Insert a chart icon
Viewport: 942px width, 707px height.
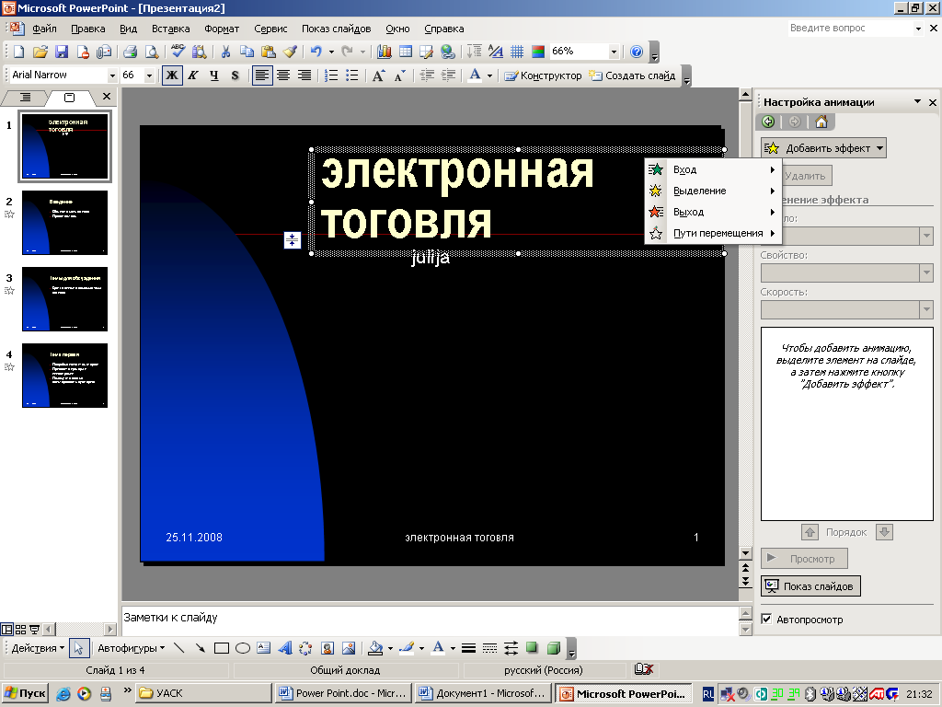coord(384,52)
